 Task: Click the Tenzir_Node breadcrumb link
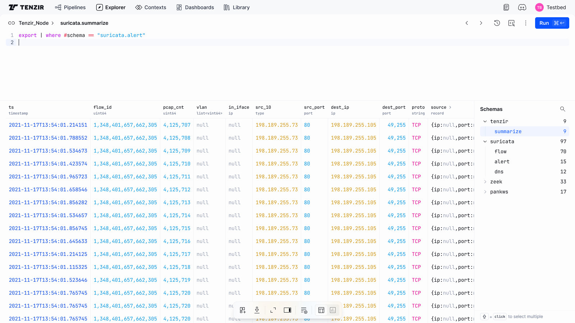33,23
